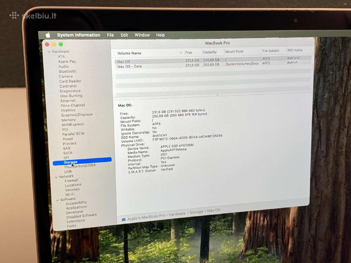Viewport: 351px width, 263px height.
Task: Select Audio in the sidebar
Action: 63,67
